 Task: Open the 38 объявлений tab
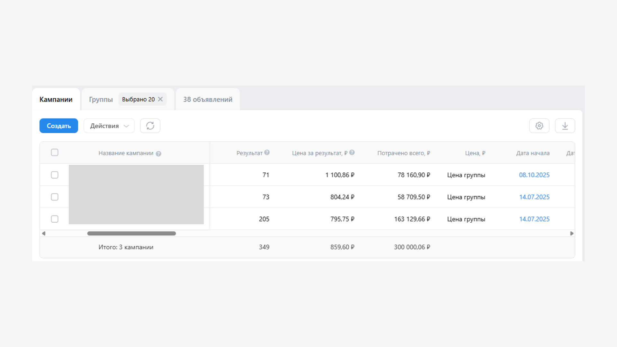point(208,100)
